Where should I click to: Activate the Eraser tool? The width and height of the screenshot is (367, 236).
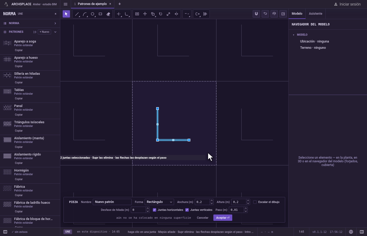tap(108, 14)
